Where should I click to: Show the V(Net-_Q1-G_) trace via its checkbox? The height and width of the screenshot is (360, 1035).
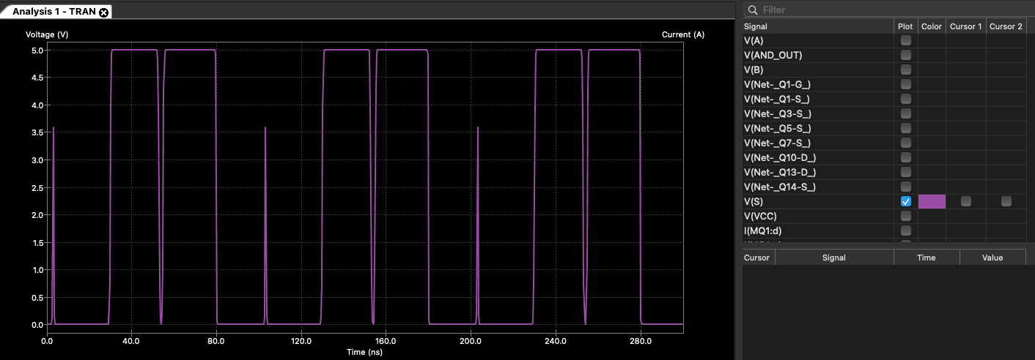point(906,84)
